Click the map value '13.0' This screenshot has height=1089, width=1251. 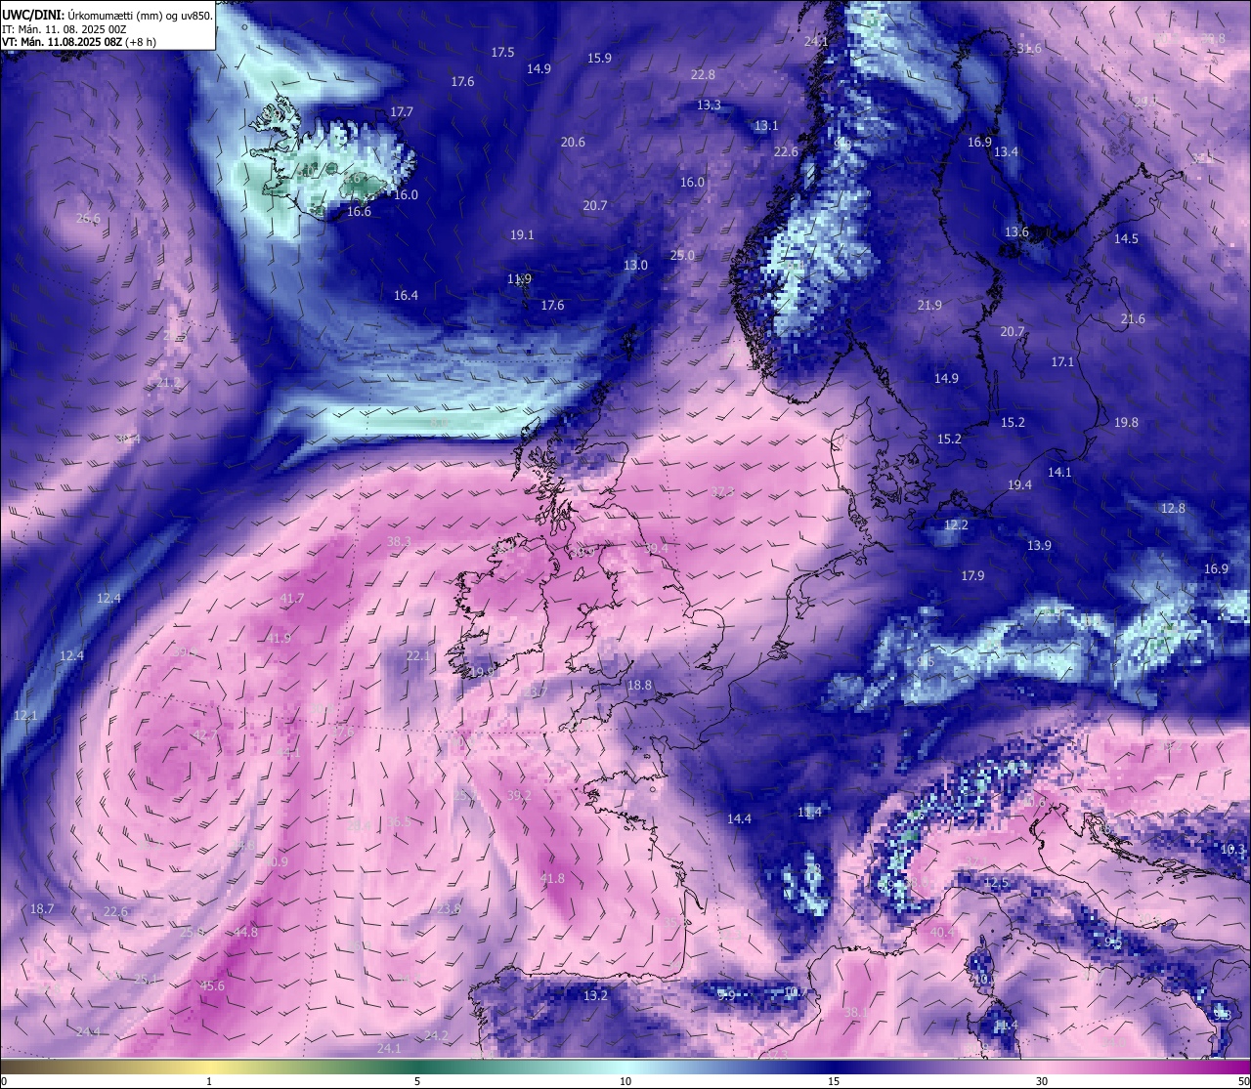pyautogui.click(x=635, y=266)
